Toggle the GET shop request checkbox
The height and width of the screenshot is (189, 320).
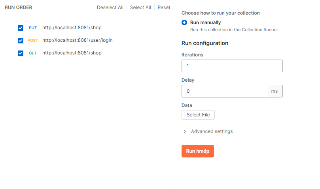[x=21, y=53]
